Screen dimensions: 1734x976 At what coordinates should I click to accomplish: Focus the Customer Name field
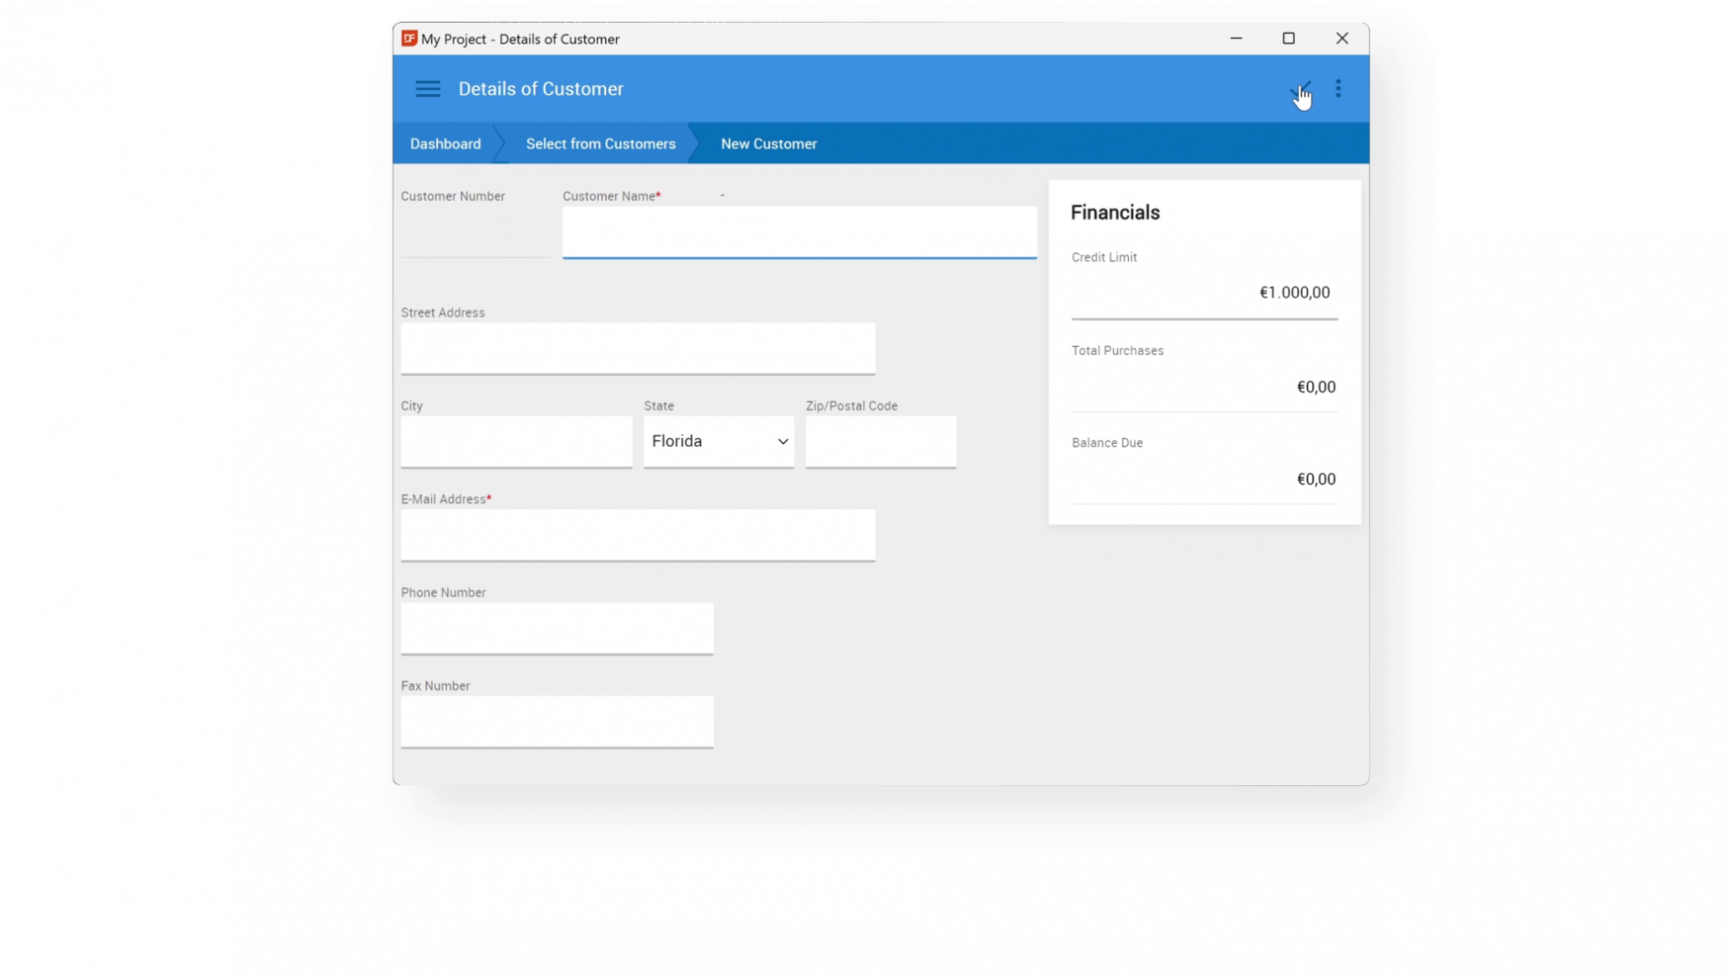tap(799, 232)
